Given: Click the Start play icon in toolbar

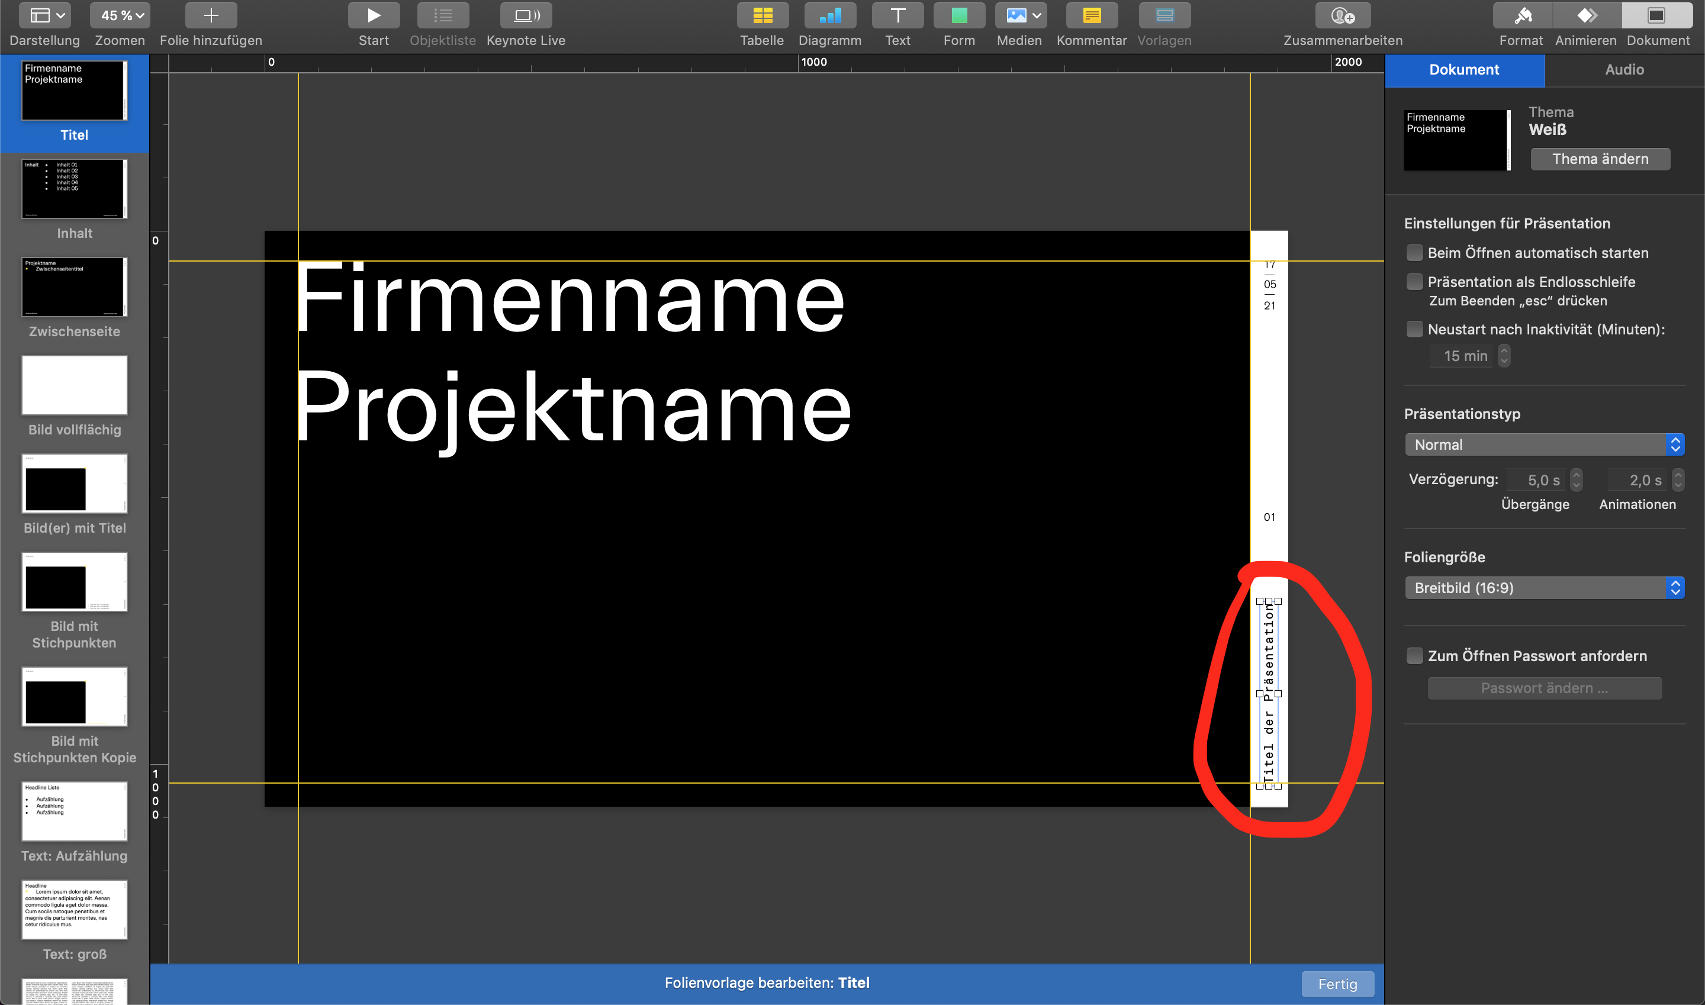Looking at the screenshot, I should pos(373,15).
